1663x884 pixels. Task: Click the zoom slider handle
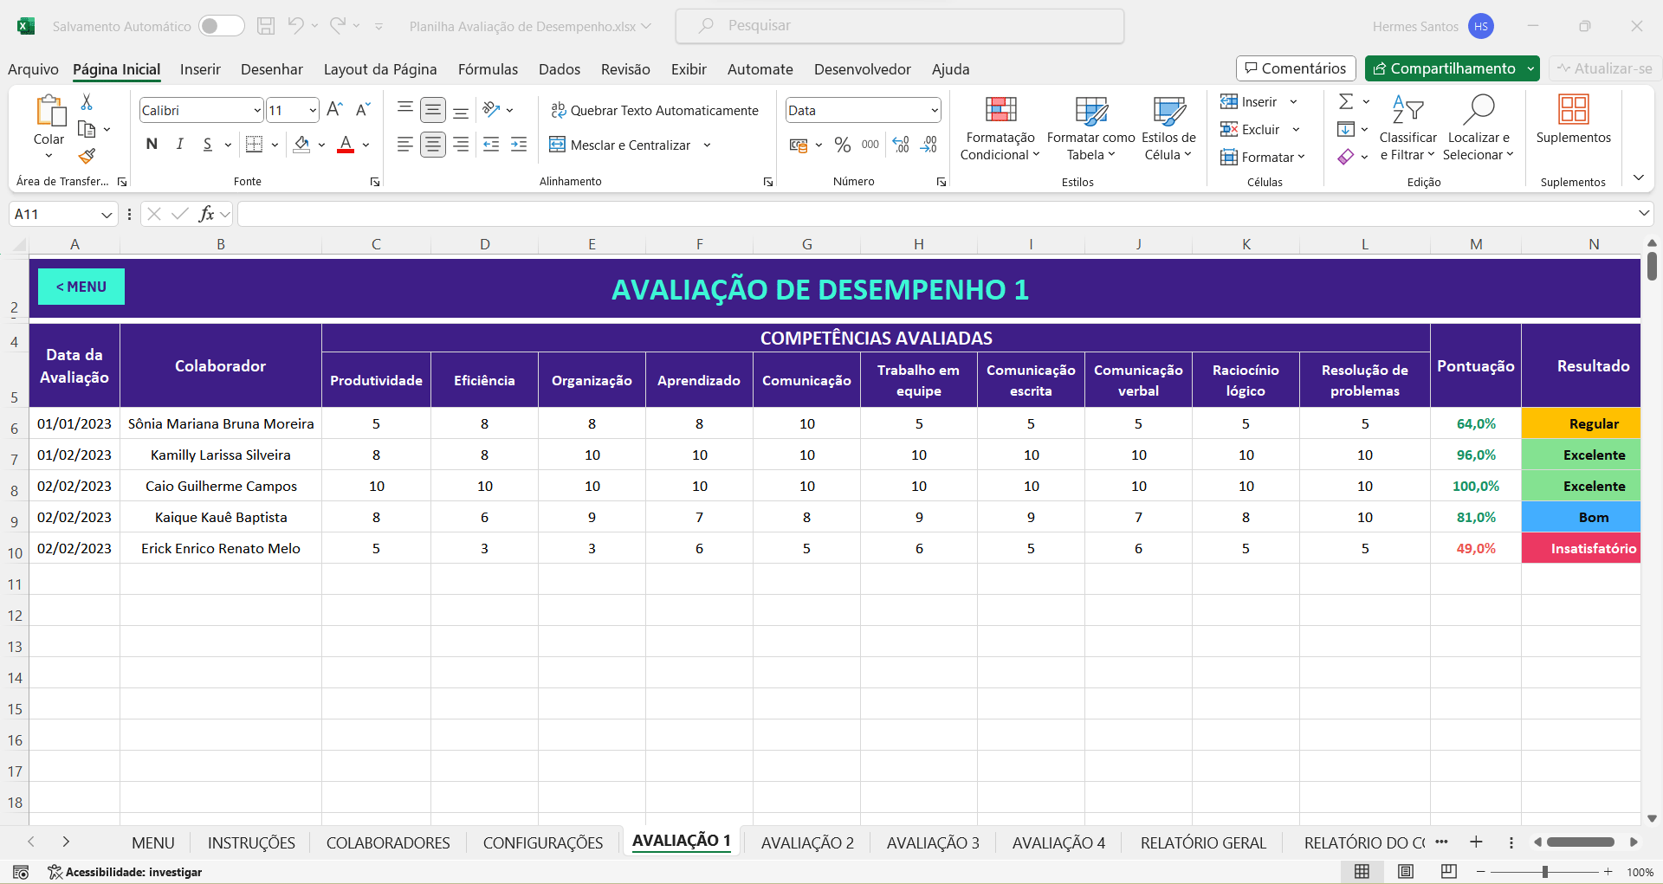coord(1545,872)
